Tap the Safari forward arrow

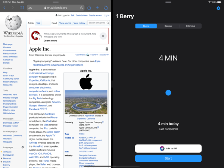pyautogui.click(x=13, y=8)
